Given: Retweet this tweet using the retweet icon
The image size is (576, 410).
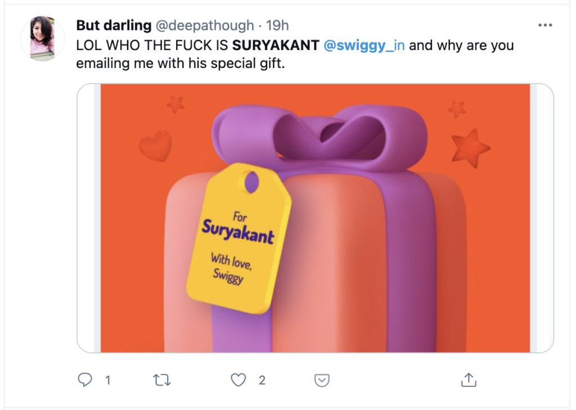Looking at the screenshot, I should click(161, 381).
